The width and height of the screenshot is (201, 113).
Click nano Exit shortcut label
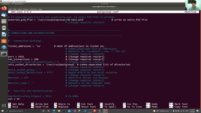click(x=15, y=107)
